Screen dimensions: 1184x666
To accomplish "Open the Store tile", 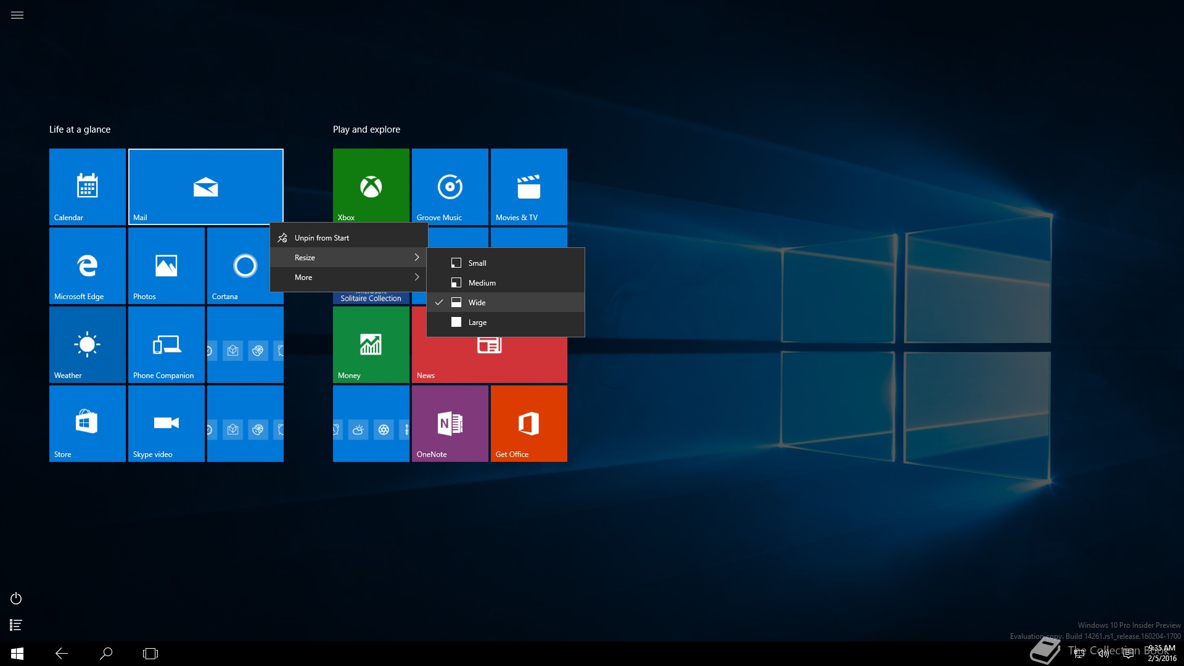I will click(87, 423).
